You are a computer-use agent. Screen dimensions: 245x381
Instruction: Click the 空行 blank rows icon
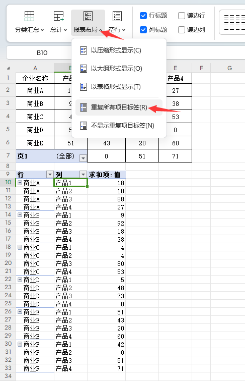[117, 16]
